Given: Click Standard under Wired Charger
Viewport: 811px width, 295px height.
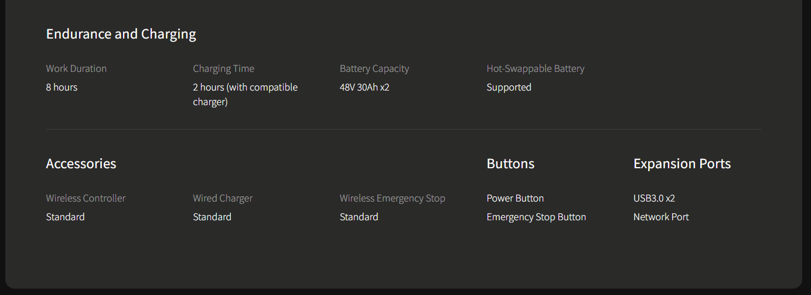Looking at the screenshot, I should pyautogui.click(x=212, y=217).
